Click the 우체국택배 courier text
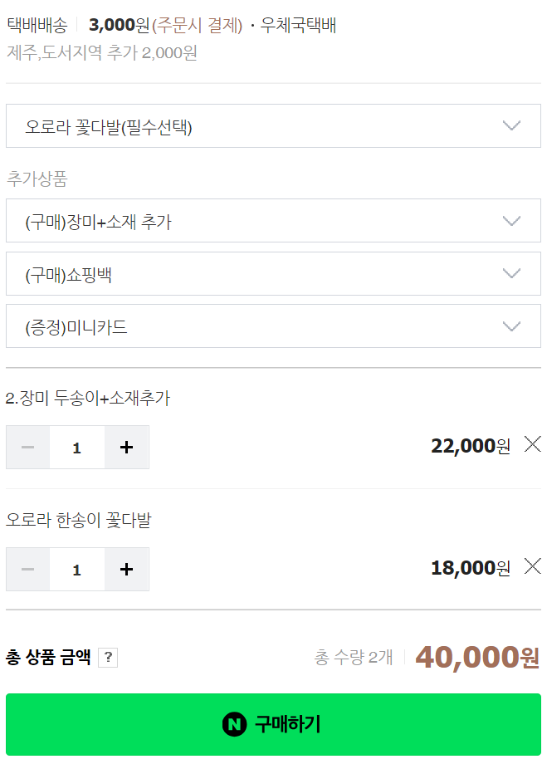This screenshot has width=547, height=759. tap(298, 25)
